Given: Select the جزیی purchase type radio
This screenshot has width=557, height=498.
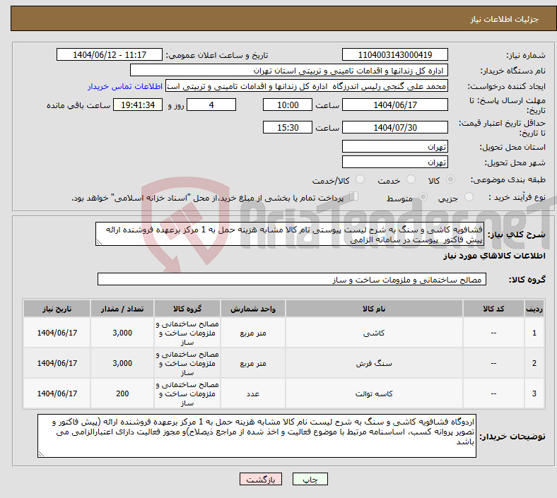Looking at the screenshot, I should point(469,197).
